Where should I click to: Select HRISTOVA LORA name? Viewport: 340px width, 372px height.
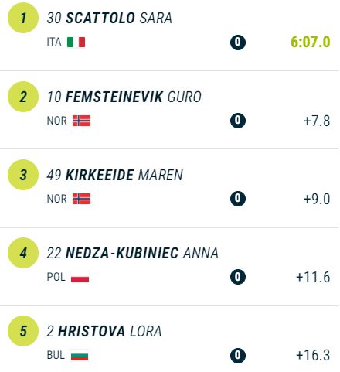tap(110, 331)
